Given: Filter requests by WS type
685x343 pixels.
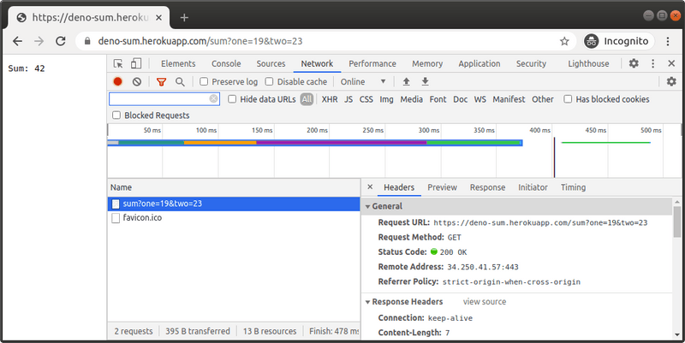Looking at the screenshot, I should (479, 99).
